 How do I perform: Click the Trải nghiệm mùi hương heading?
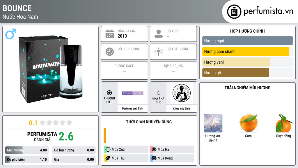(247, 87)
